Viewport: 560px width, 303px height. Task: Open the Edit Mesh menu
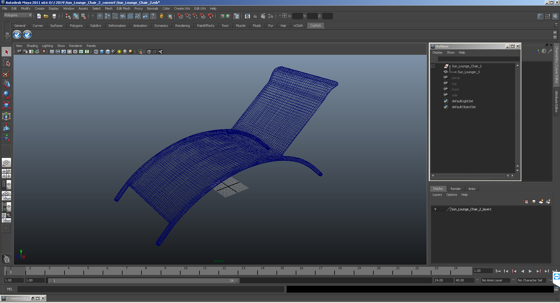[x=123, y=8]
